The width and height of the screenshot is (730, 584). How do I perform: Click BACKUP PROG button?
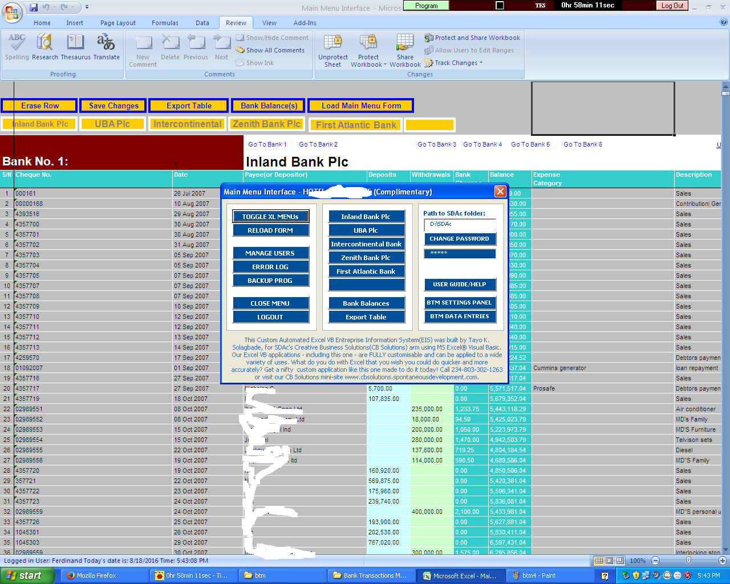[270, 281]
